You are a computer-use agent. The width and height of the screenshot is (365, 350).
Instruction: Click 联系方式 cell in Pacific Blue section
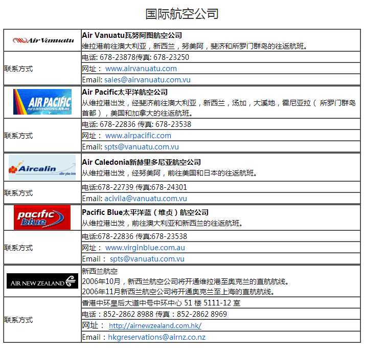tap(42, 248)
